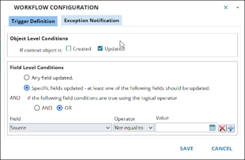Viewport: 245px width, 160px height.
Task: Close the Workflow Configuration dialog
Action: click(x=225, y=7)
